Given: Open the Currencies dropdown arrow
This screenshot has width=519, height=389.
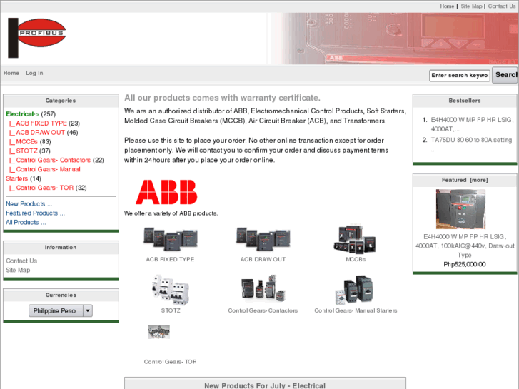Looking at the screenshot, I should pyautogui.click(x=88, y=310).
